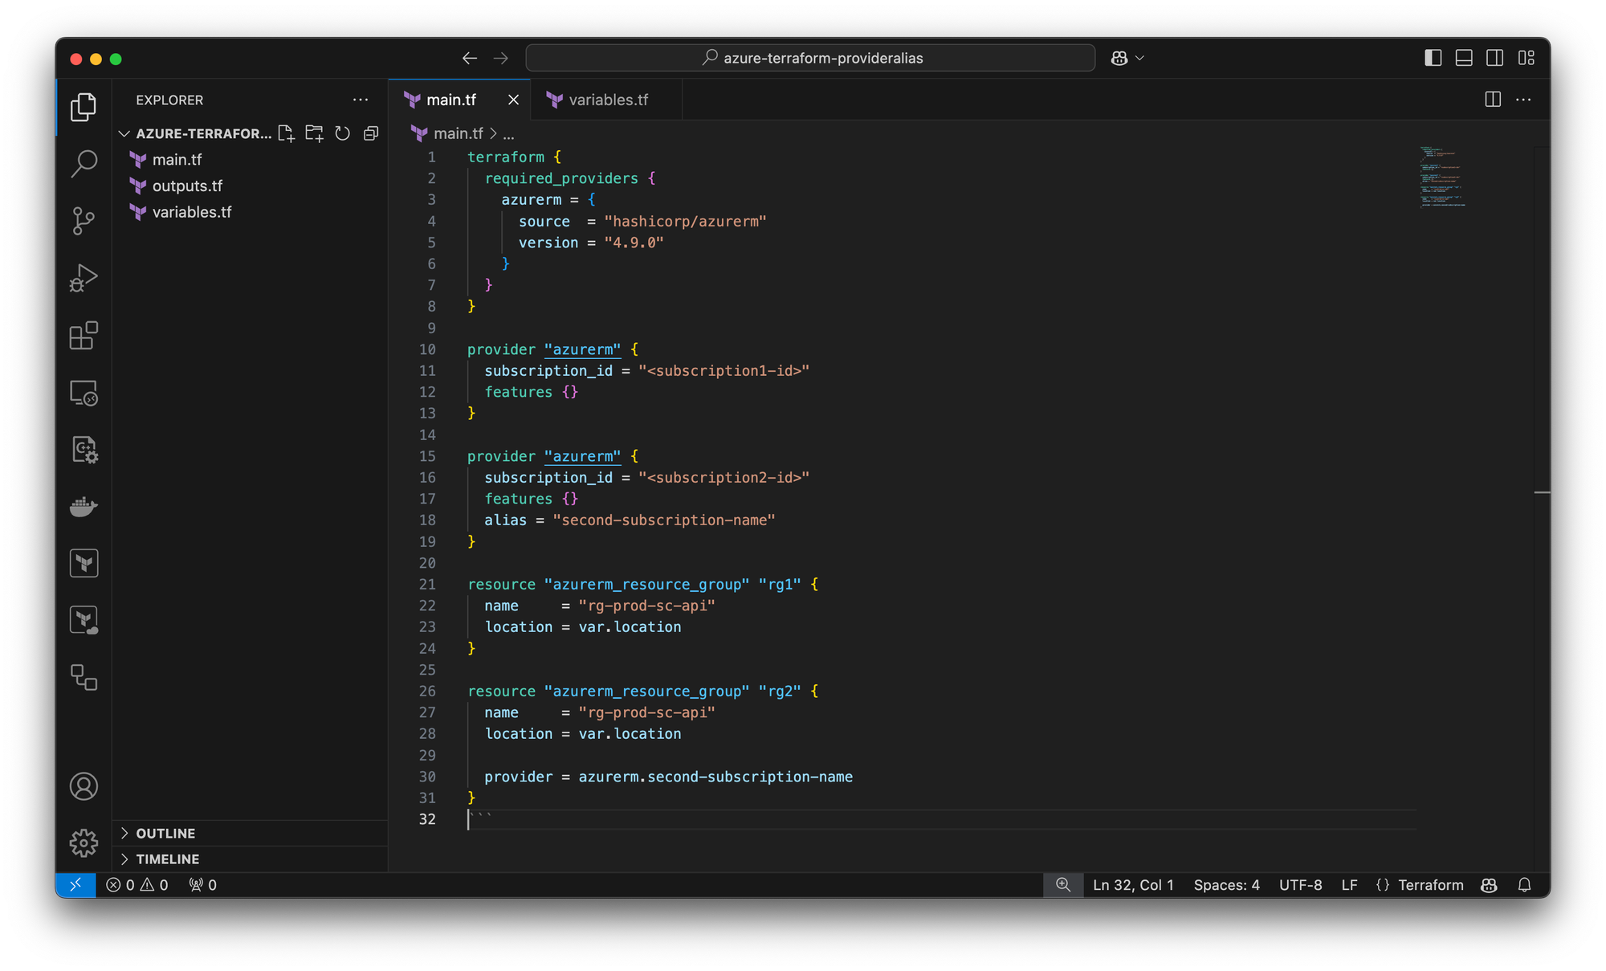Change encoding via UTF-8

(1300, 884)
